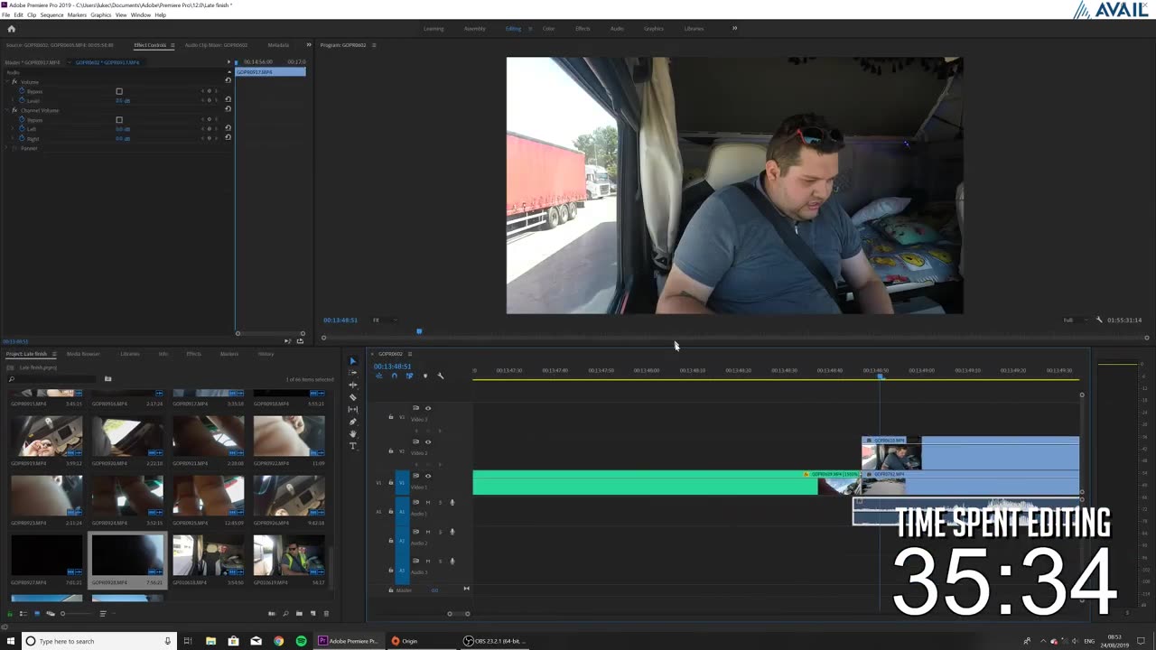Viewport: 1156px width, 650px height.
Task: Expand the Left channel parameter
Action: point(14,129)
